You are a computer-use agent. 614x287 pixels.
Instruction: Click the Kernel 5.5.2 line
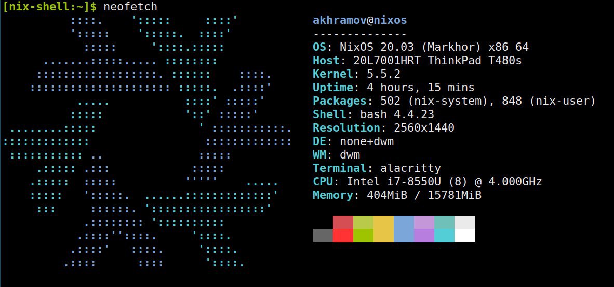click(x=356, y=74)
